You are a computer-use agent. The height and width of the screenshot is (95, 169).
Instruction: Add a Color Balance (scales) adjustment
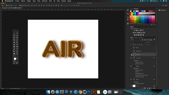click(135, 33)
